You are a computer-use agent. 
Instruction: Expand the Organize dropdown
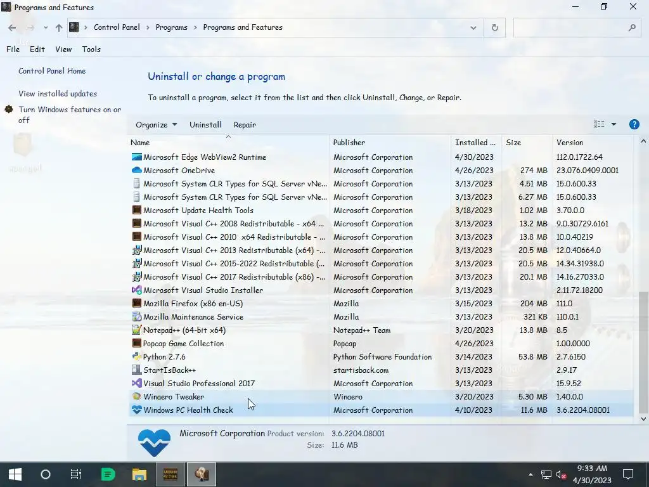point(156,125)
